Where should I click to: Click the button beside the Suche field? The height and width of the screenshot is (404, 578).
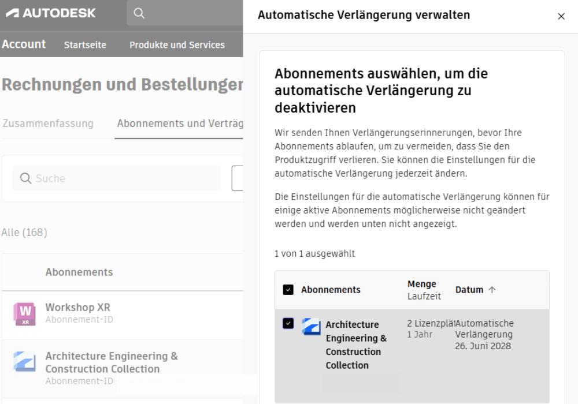click(238, 178)
